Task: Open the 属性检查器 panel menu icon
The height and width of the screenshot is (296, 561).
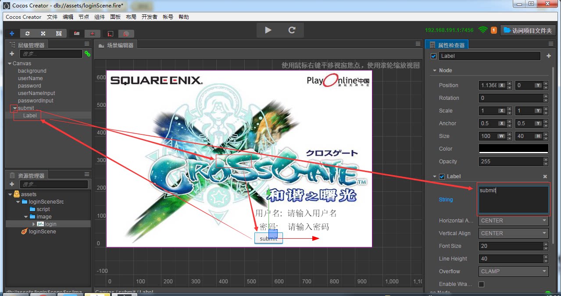Action: (x=551, y=44)
